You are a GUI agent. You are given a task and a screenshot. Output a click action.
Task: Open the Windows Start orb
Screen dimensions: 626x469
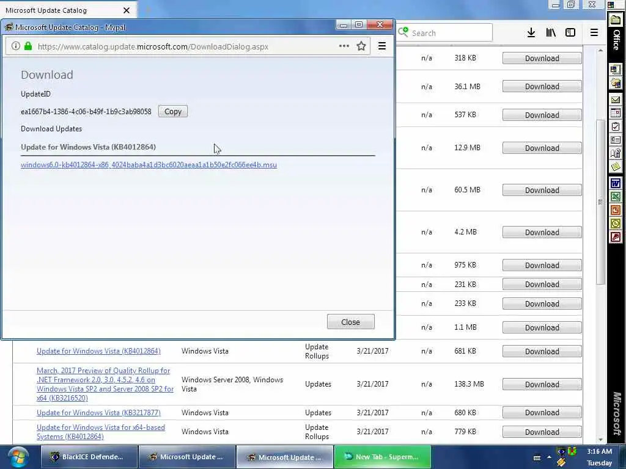(x=18, y=457)
